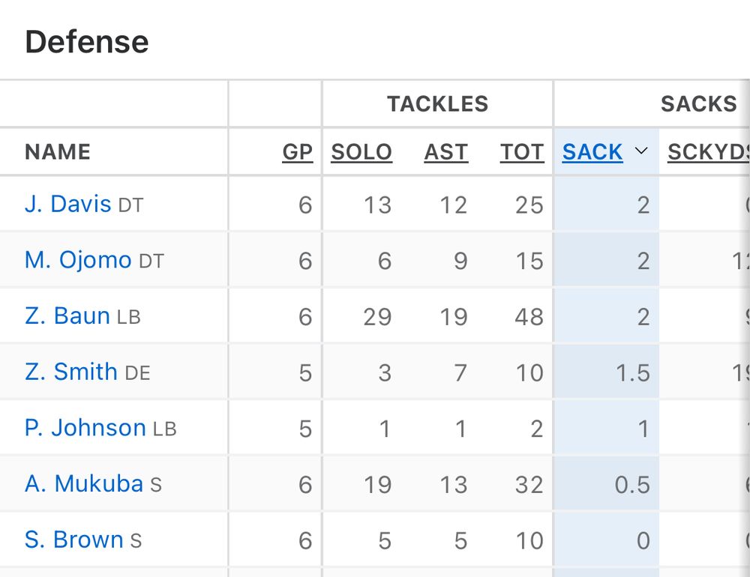The height and width of the screenshot is (577, 750).
Task: Click the TACKLES group header
Action: (x=437, y=104)
